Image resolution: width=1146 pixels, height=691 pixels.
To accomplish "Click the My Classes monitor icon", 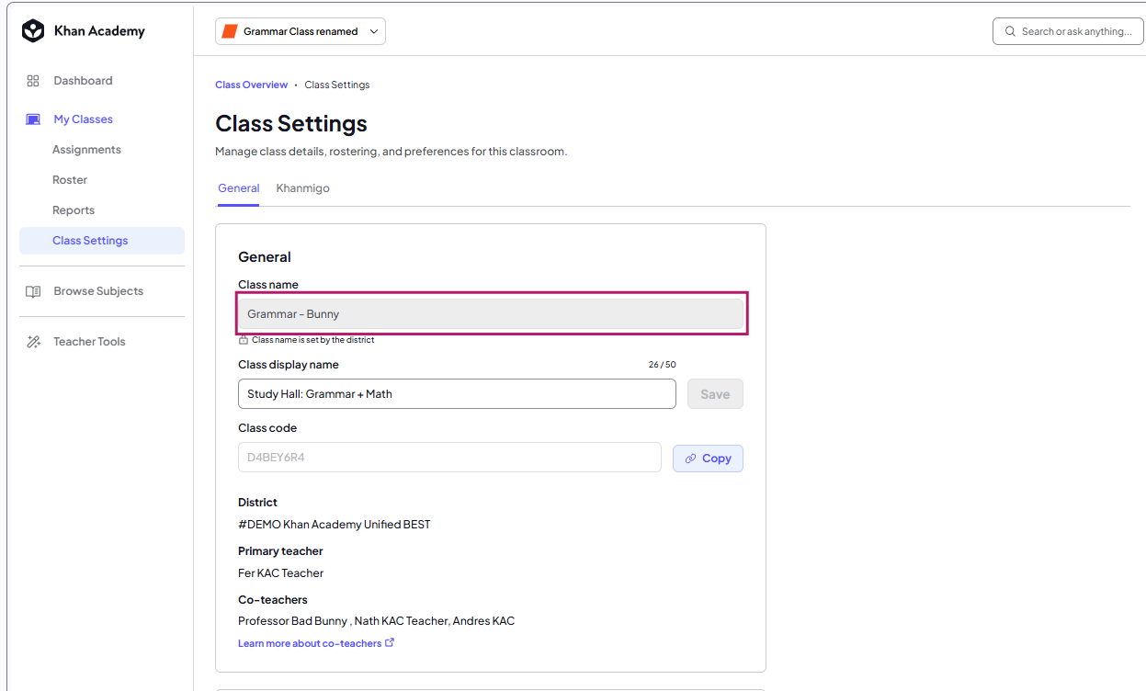I will [x=33, y=119].
